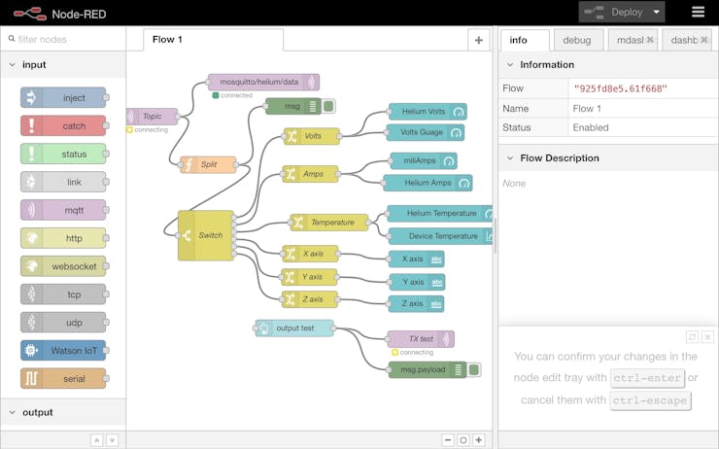Screen dimensions: 719x449
Task: Select the Z axis text output node
Action: click(417, 304)
